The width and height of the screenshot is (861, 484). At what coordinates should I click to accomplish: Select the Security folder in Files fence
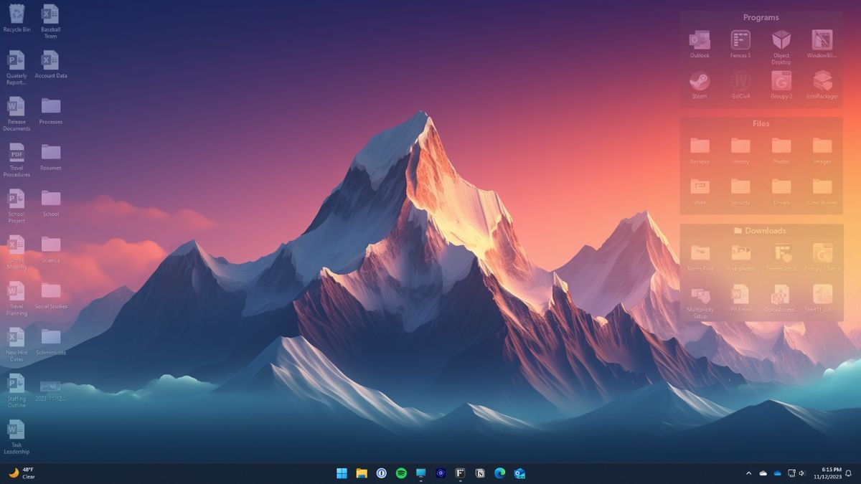coord(740,191)
